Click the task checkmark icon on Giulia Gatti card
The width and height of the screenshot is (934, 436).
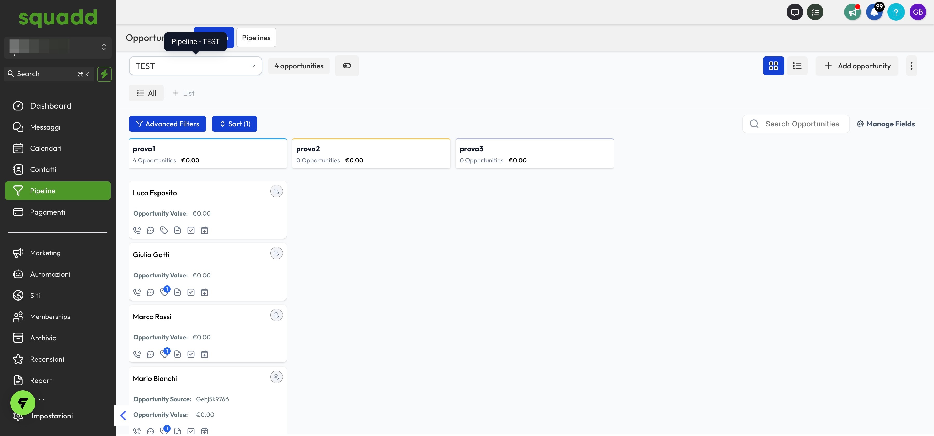pos(191,292)
